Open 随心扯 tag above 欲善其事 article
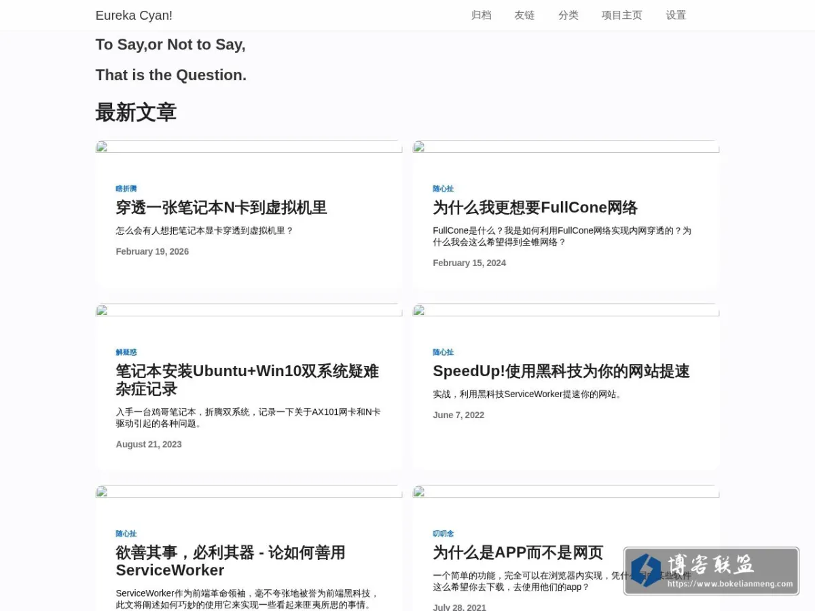 point(126,534)
